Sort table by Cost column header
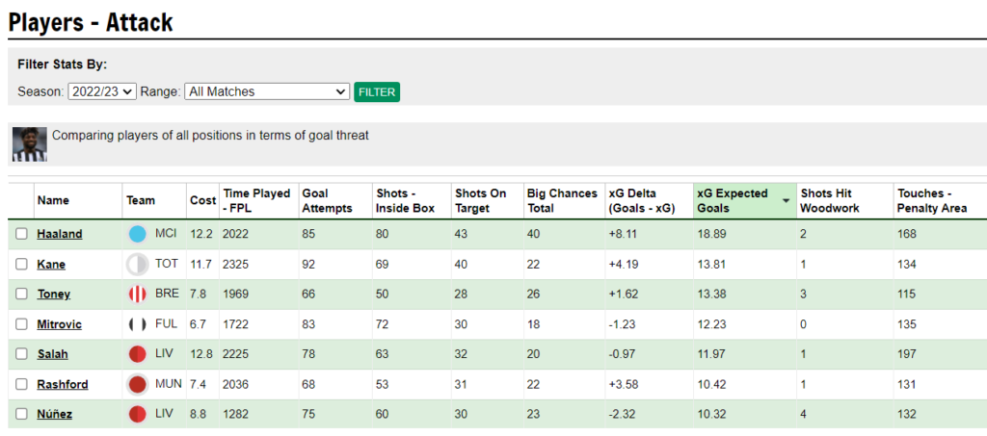 [x=202, y=200]
